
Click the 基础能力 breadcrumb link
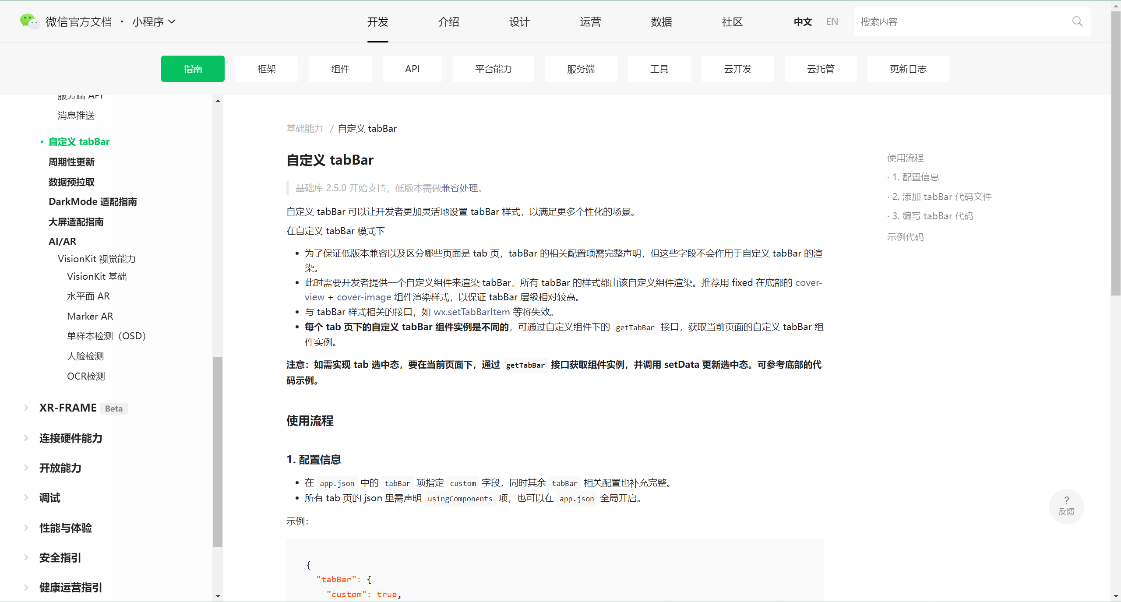click(x=305, y=128)
